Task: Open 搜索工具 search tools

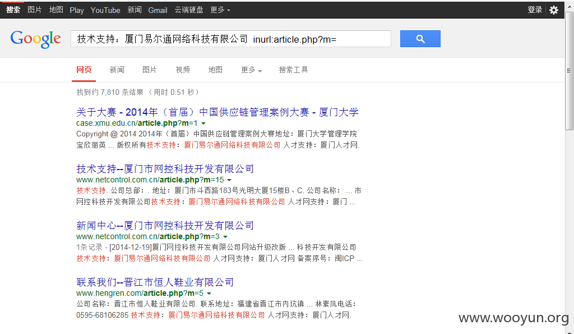Action: coord(293,70)
